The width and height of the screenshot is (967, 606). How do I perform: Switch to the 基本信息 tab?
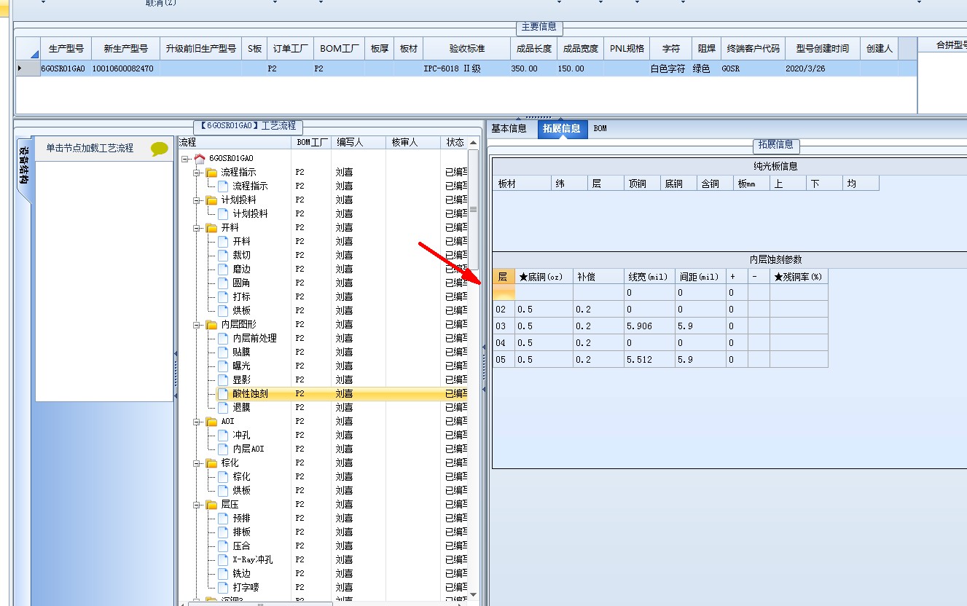click(x=509, y=129)
